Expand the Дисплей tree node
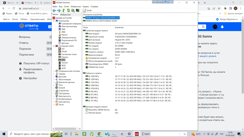This screenshot has width=244, height=137. tap(54, 77)
